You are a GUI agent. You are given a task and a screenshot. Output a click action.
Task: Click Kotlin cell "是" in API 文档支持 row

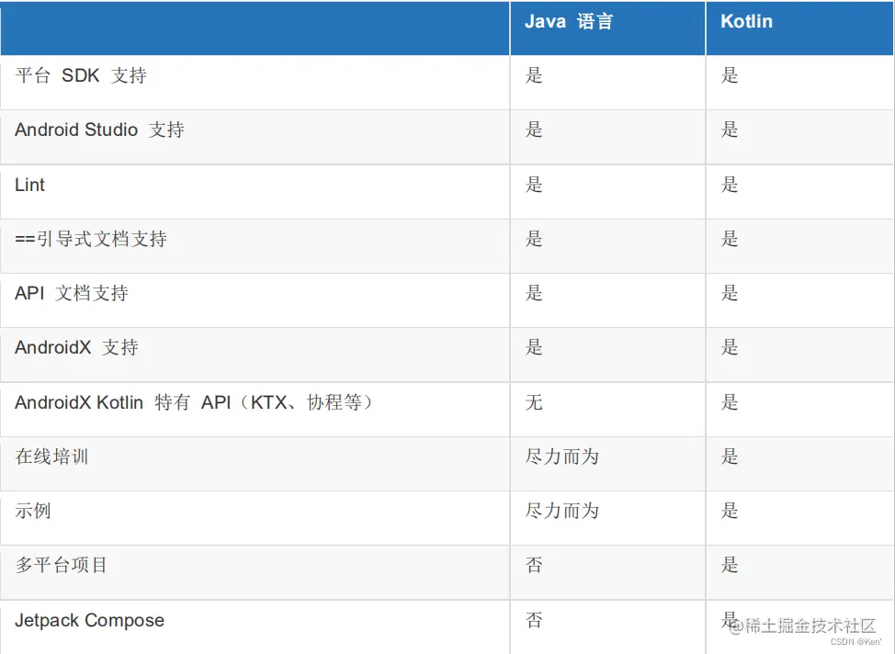[x=730, y=293]
